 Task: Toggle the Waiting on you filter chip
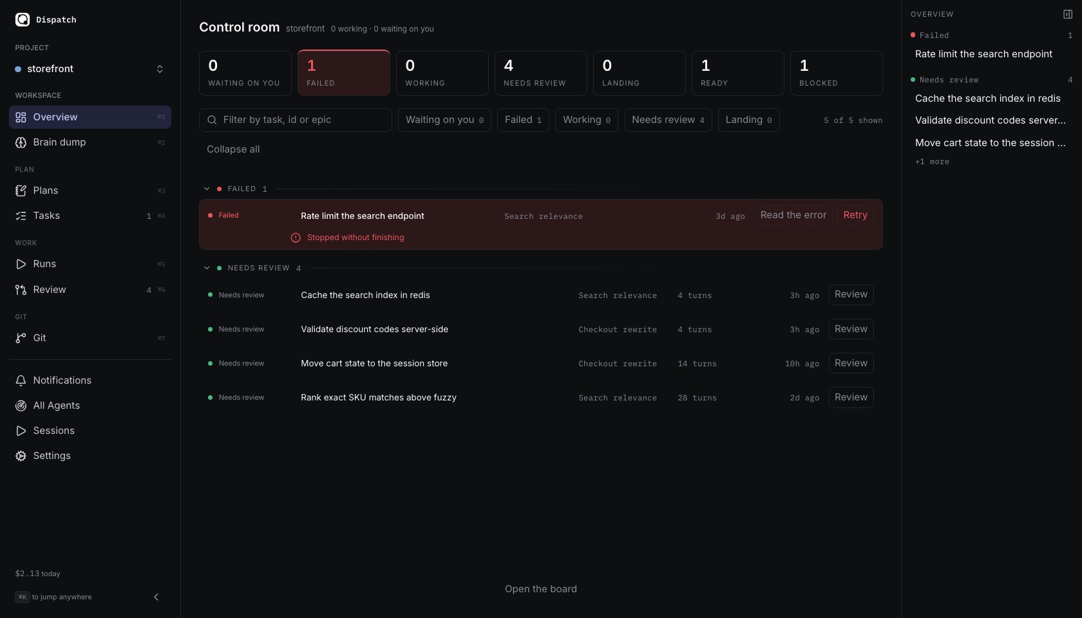point(444,120)
